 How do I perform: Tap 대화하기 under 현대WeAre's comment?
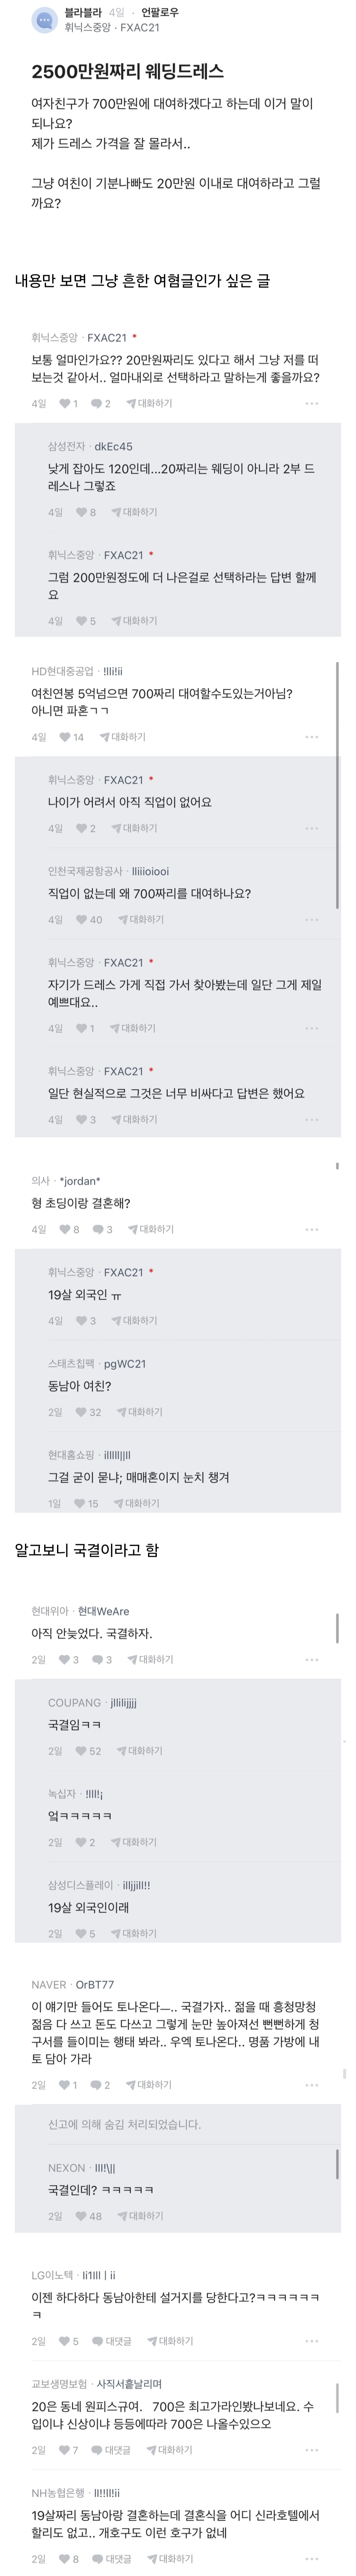point(155,1659)
